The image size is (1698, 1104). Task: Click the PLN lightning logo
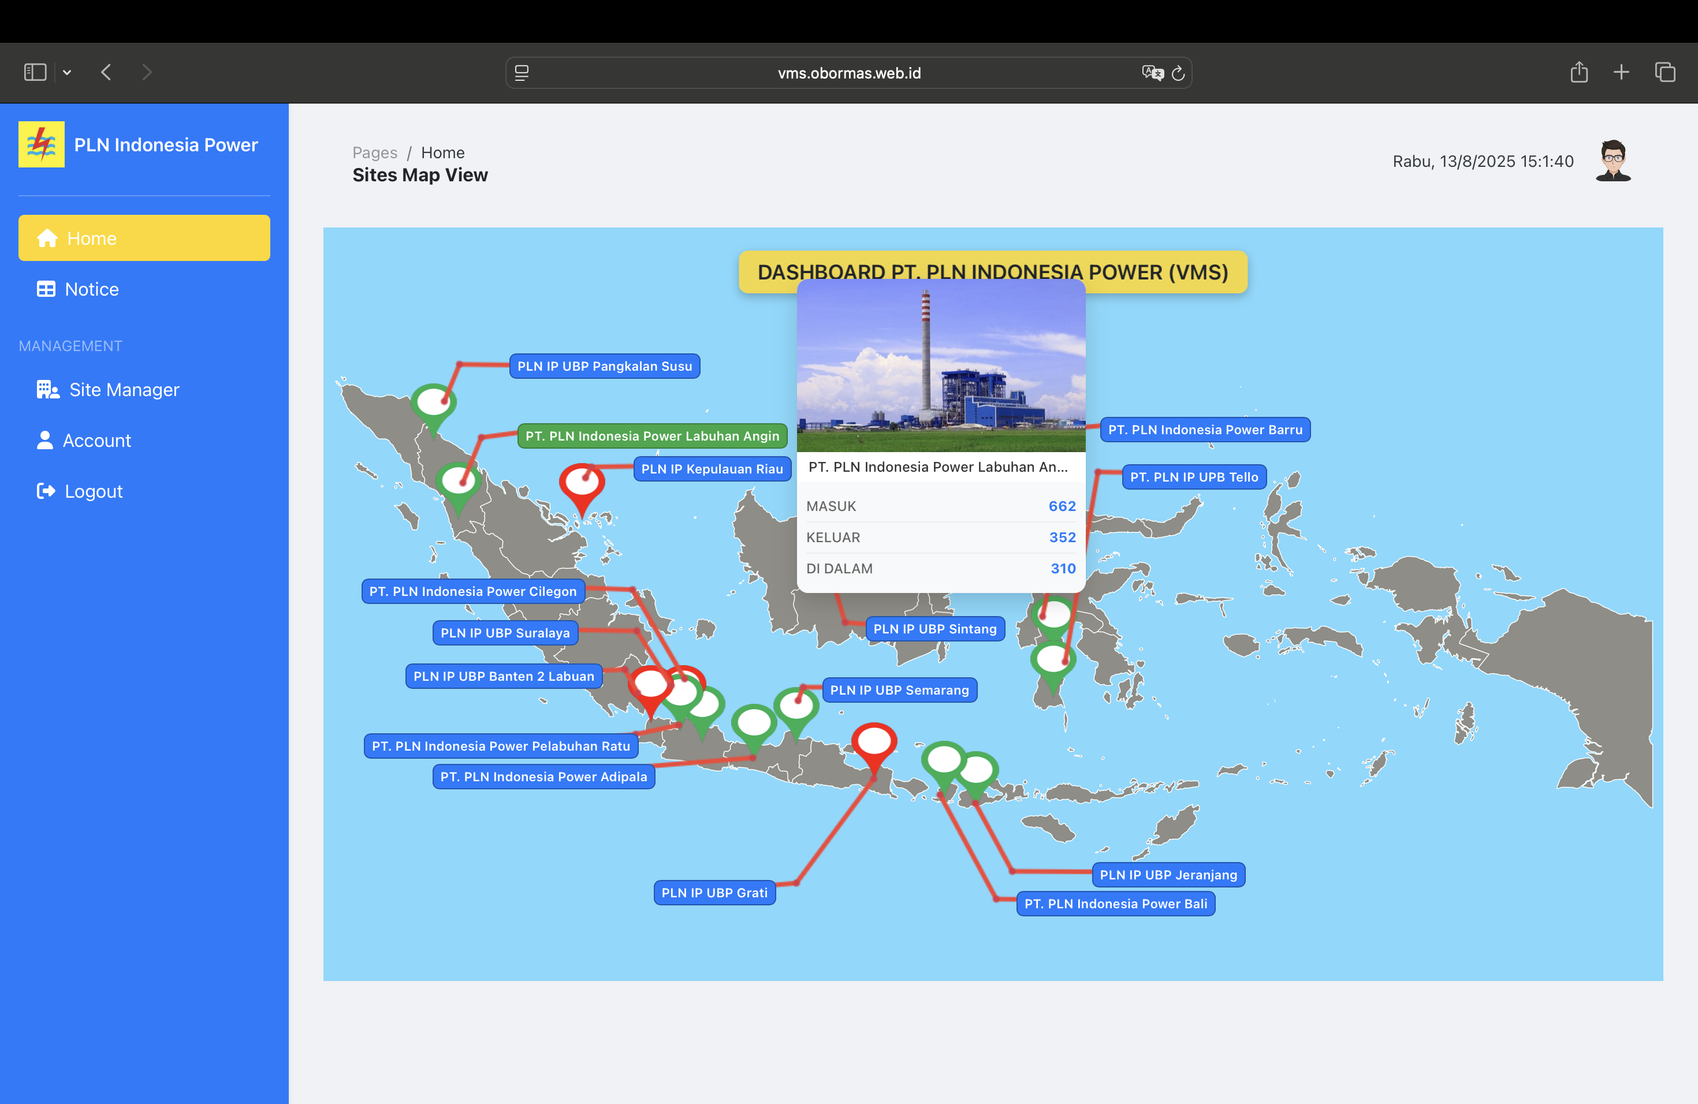42,144
